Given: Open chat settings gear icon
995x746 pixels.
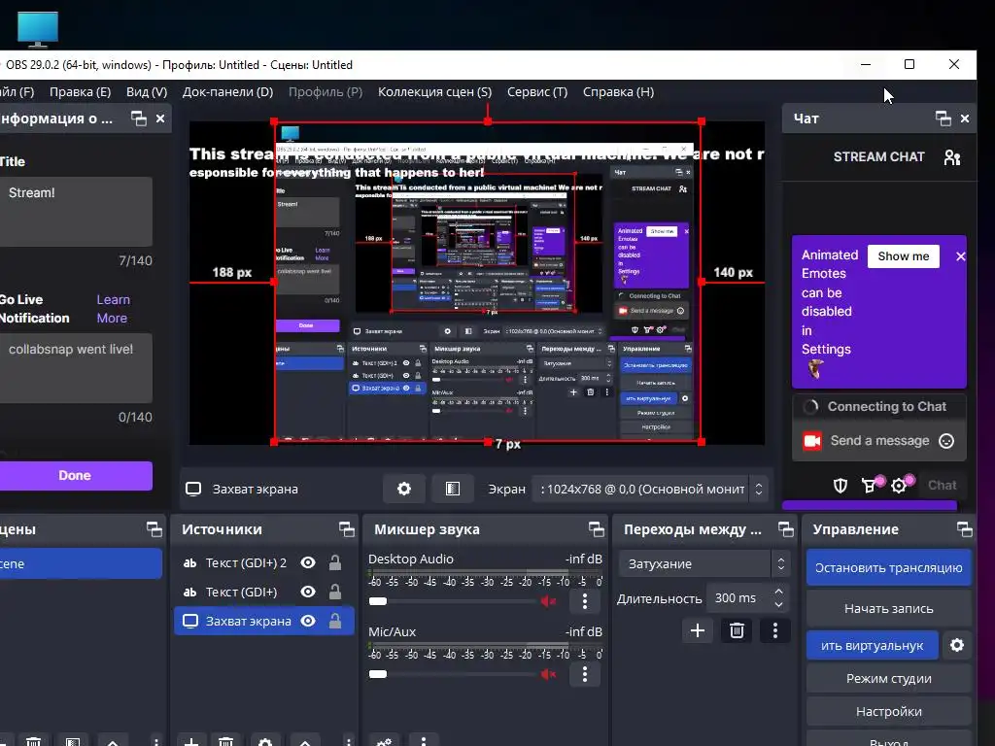Looking at the screenshot, I should [899, 486].
